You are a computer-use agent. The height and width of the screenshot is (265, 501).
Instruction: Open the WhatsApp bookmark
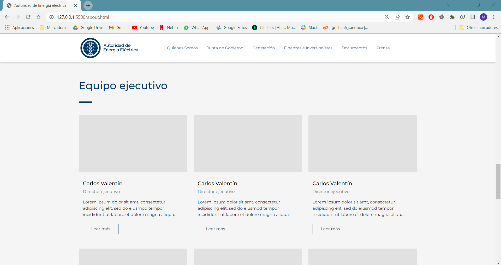(x=197, y=28)
